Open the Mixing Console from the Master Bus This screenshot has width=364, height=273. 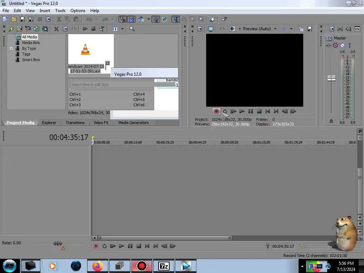(357, 29)
